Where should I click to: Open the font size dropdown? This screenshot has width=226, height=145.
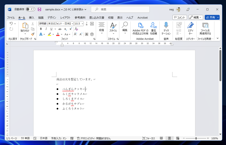82,24
